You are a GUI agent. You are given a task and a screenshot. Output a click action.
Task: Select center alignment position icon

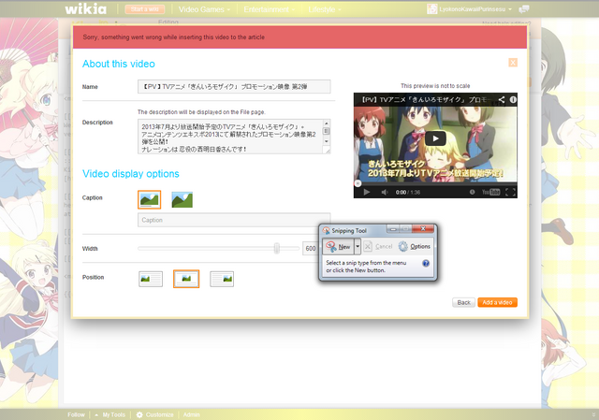click(x=186, y=279)
